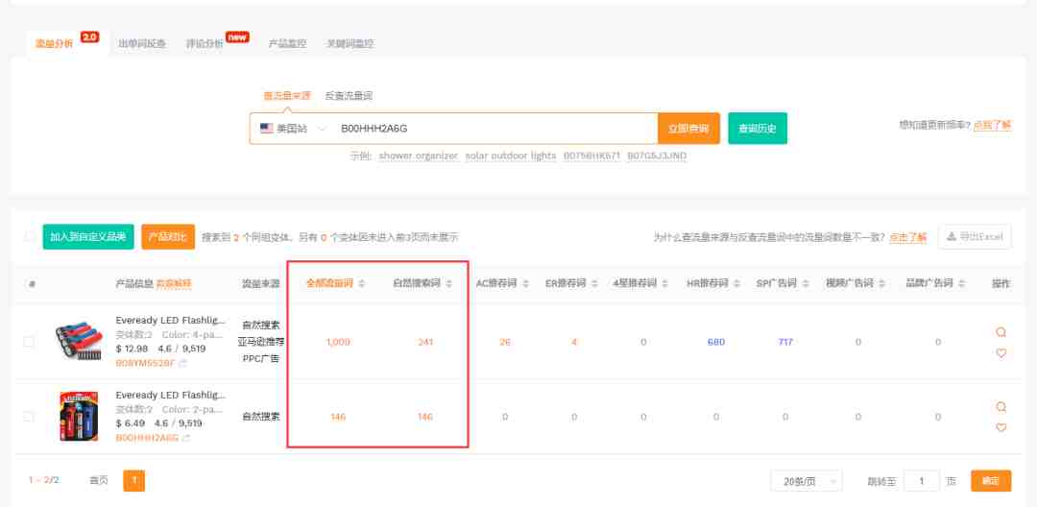Click natural search words value 241
This screenshot has width=1037, height=507.
(x=425, y=342)
